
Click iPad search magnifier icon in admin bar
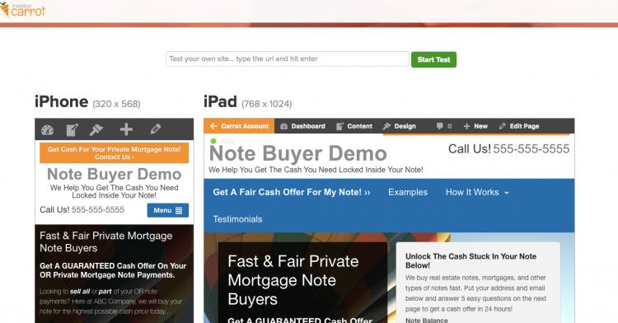(x=566, y=141)
